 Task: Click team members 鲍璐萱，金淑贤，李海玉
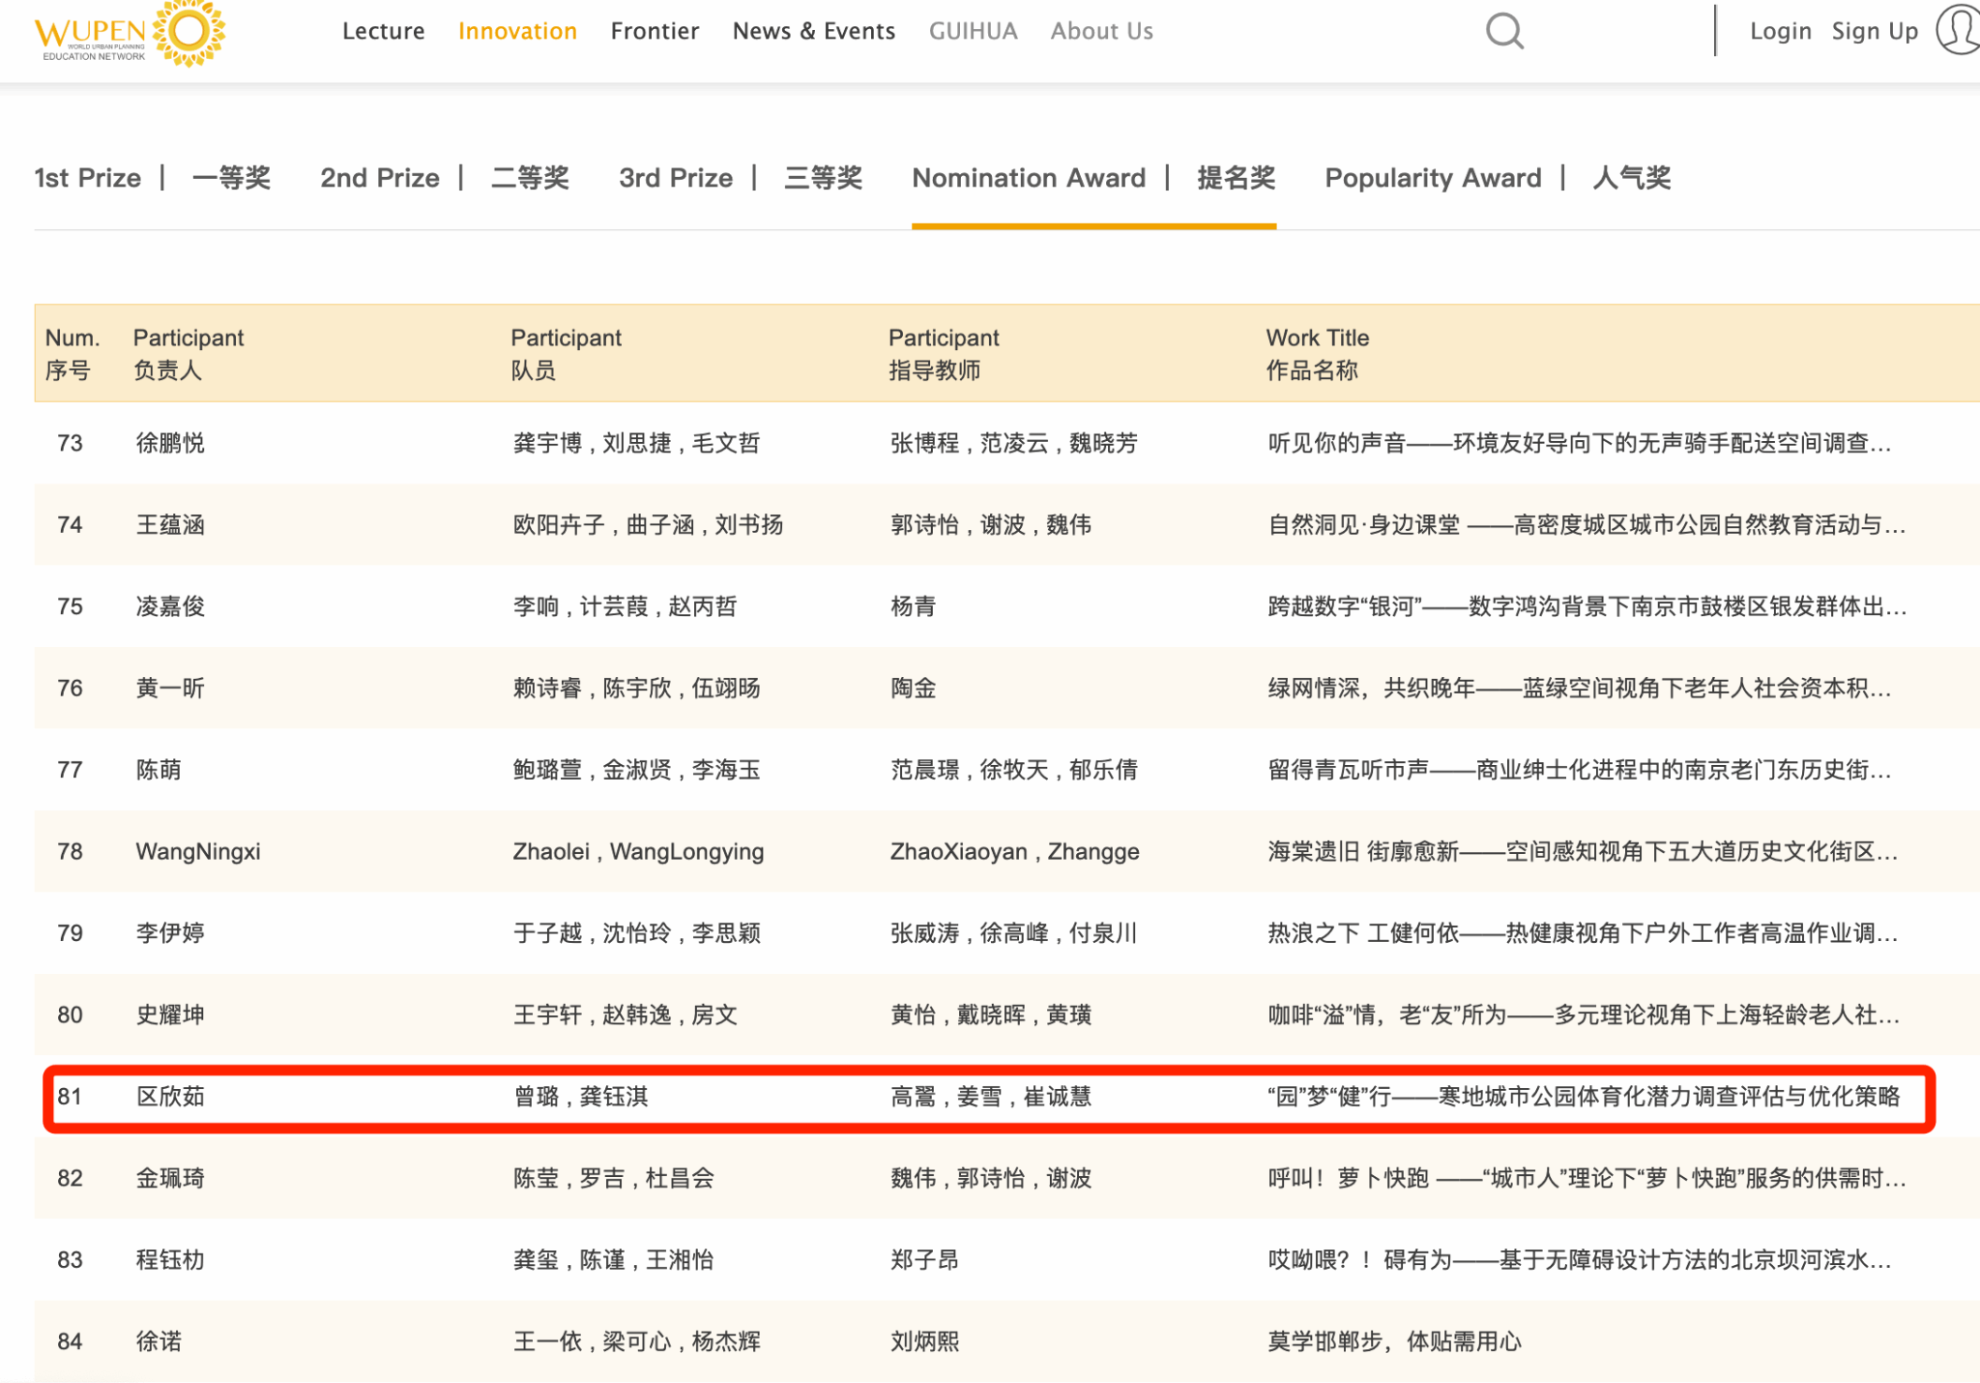(x=637, y=770)
